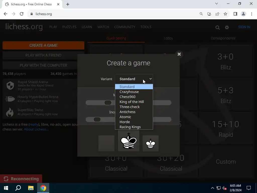The height and width of the screenshot is (193, 257).
Task: Close the Create a game dialog
Action: click(x=179, y=54)
